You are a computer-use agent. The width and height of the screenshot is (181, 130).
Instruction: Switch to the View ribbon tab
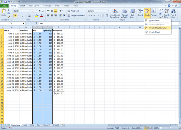coord(76,6)
